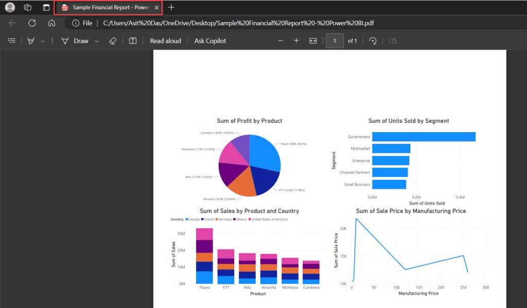Image resolution: width=527 pixels, height=308 pixels.
Task: Click the Canada legend entry
Action: 192,220
